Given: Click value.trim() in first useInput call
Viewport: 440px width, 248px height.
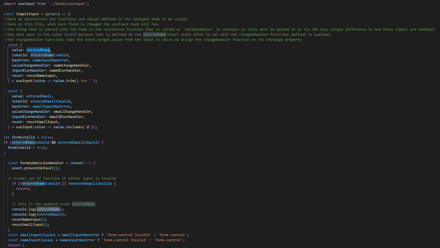Looking at the screenshot, I should 66,81.
